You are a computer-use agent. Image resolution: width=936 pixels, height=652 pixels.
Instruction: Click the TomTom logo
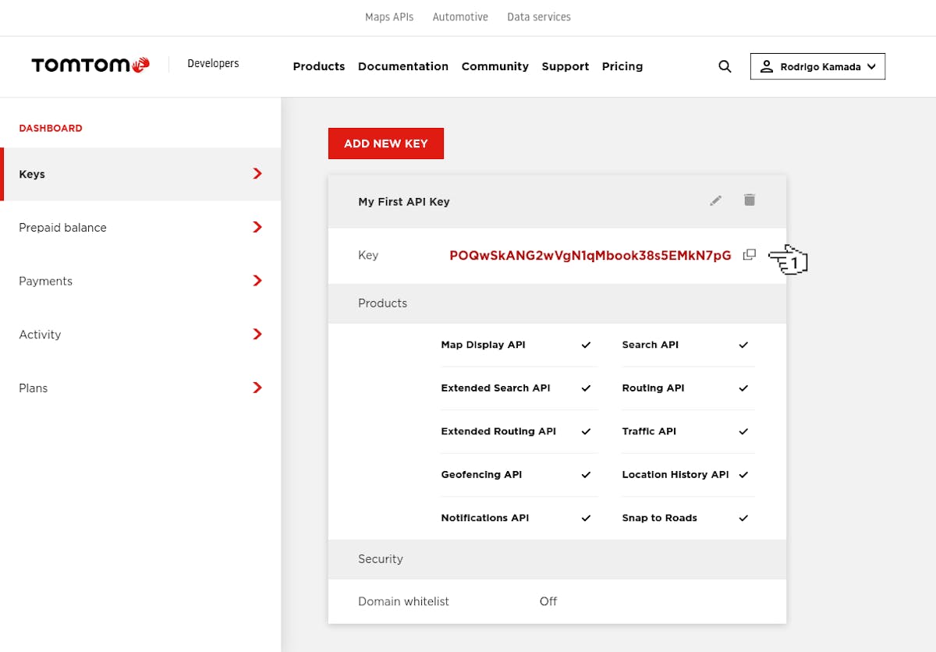pyautogui.click(x=90, y=66)
